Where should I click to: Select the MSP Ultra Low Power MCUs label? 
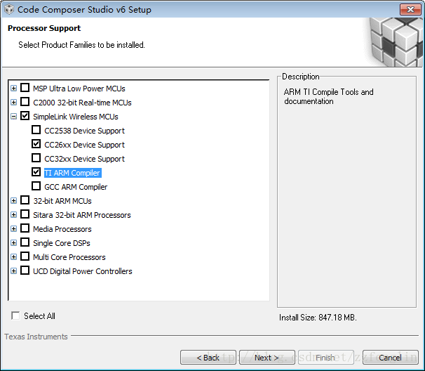click(x=79, y=89)
